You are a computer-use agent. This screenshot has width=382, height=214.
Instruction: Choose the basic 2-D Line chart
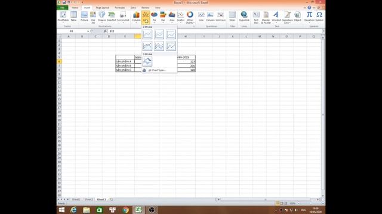(x=147, y=34)
